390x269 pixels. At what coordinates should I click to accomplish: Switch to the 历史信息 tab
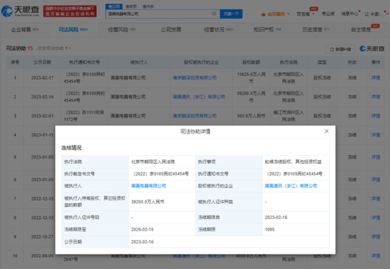[317, 31]
